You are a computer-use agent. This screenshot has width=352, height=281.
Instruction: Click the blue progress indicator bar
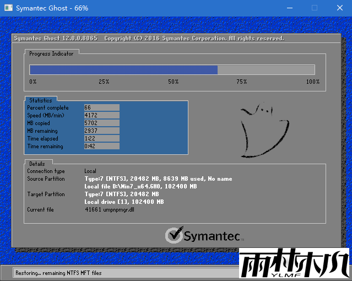(x=123, y=69)
